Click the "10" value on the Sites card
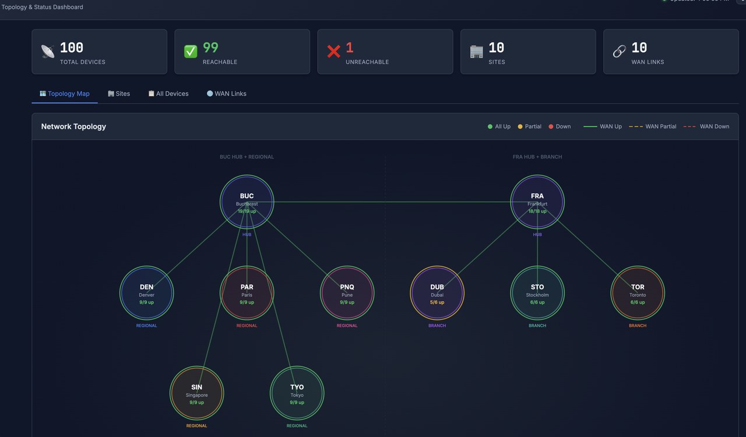 click(497, 48)
